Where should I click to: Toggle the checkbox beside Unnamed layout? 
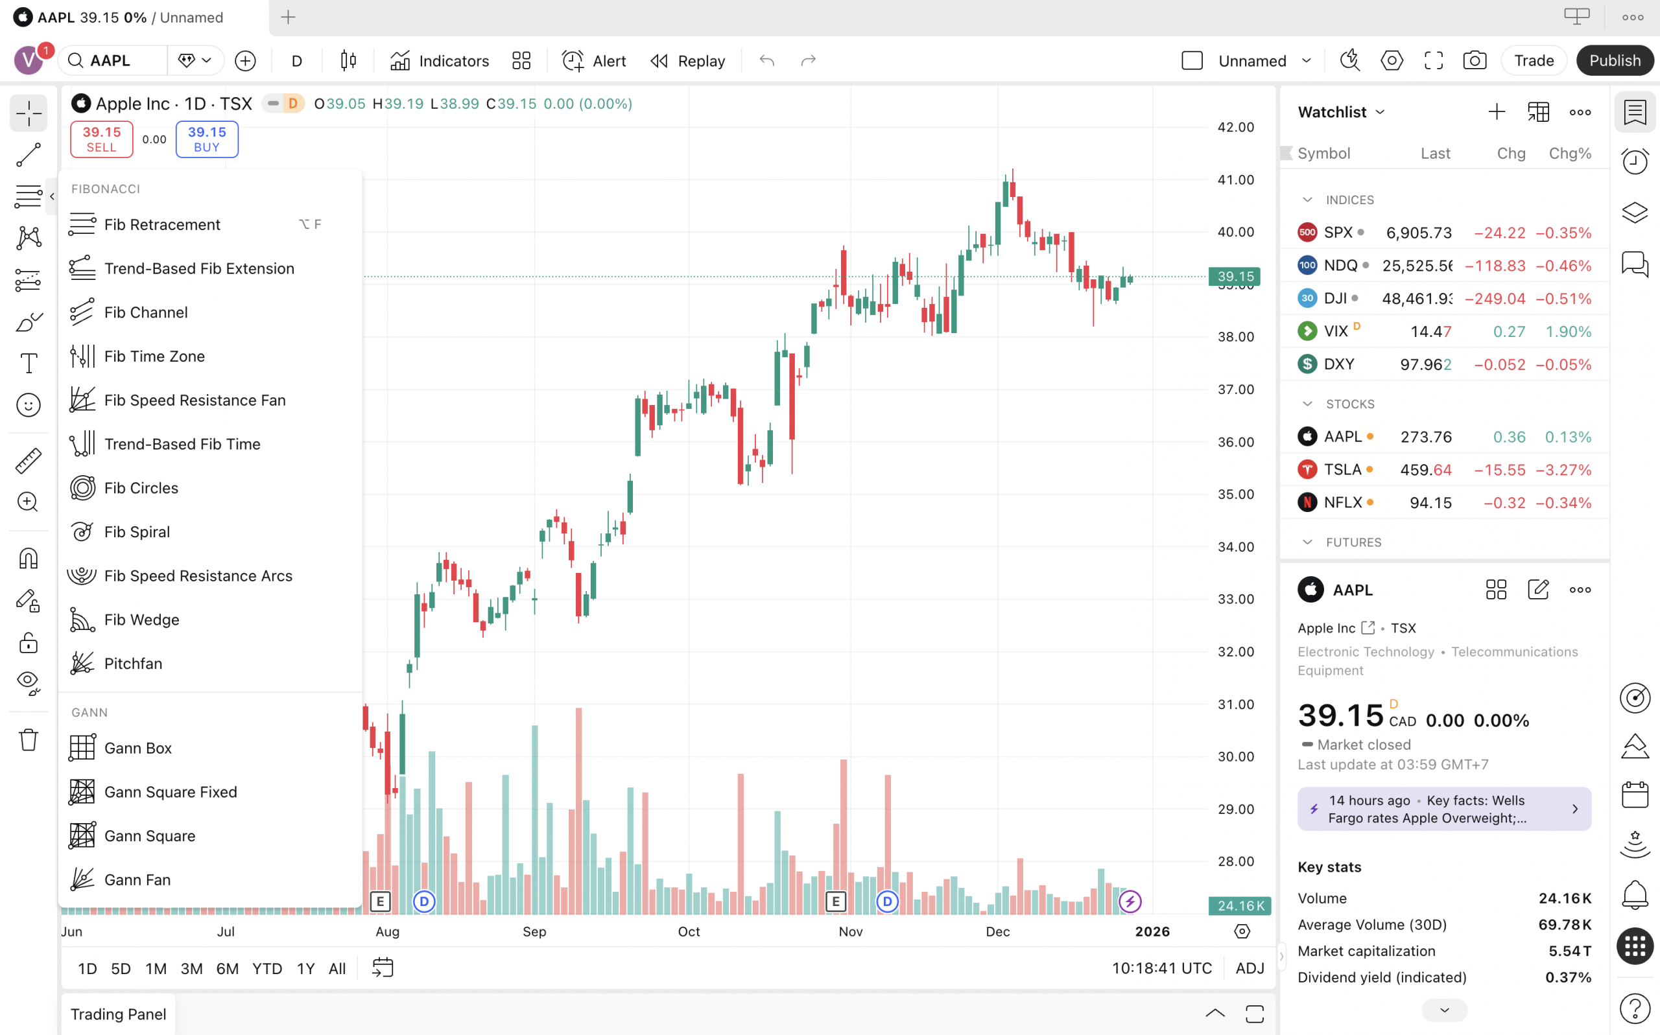[x=1192, y=60]
